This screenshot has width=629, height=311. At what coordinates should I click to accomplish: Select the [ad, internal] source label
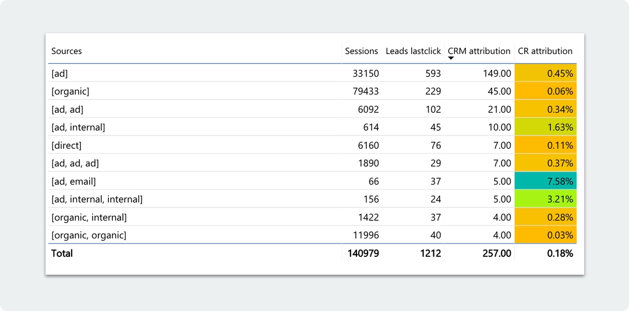tap(78, 127)
